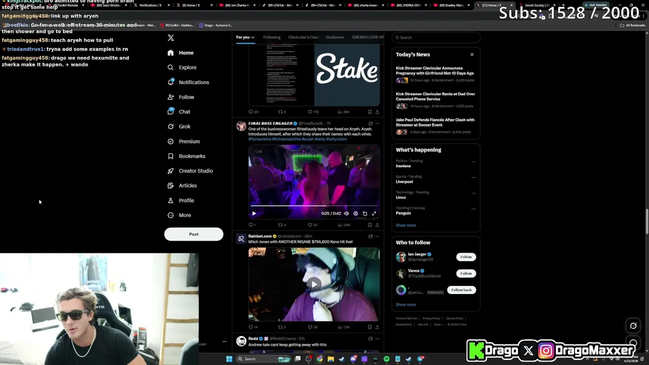Like the Stake post with 178 likes
The image size is (649, 365).
[x=312, y=112]
